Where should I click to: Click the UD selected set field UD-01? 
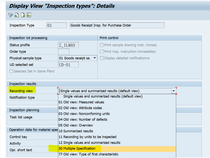68,65
